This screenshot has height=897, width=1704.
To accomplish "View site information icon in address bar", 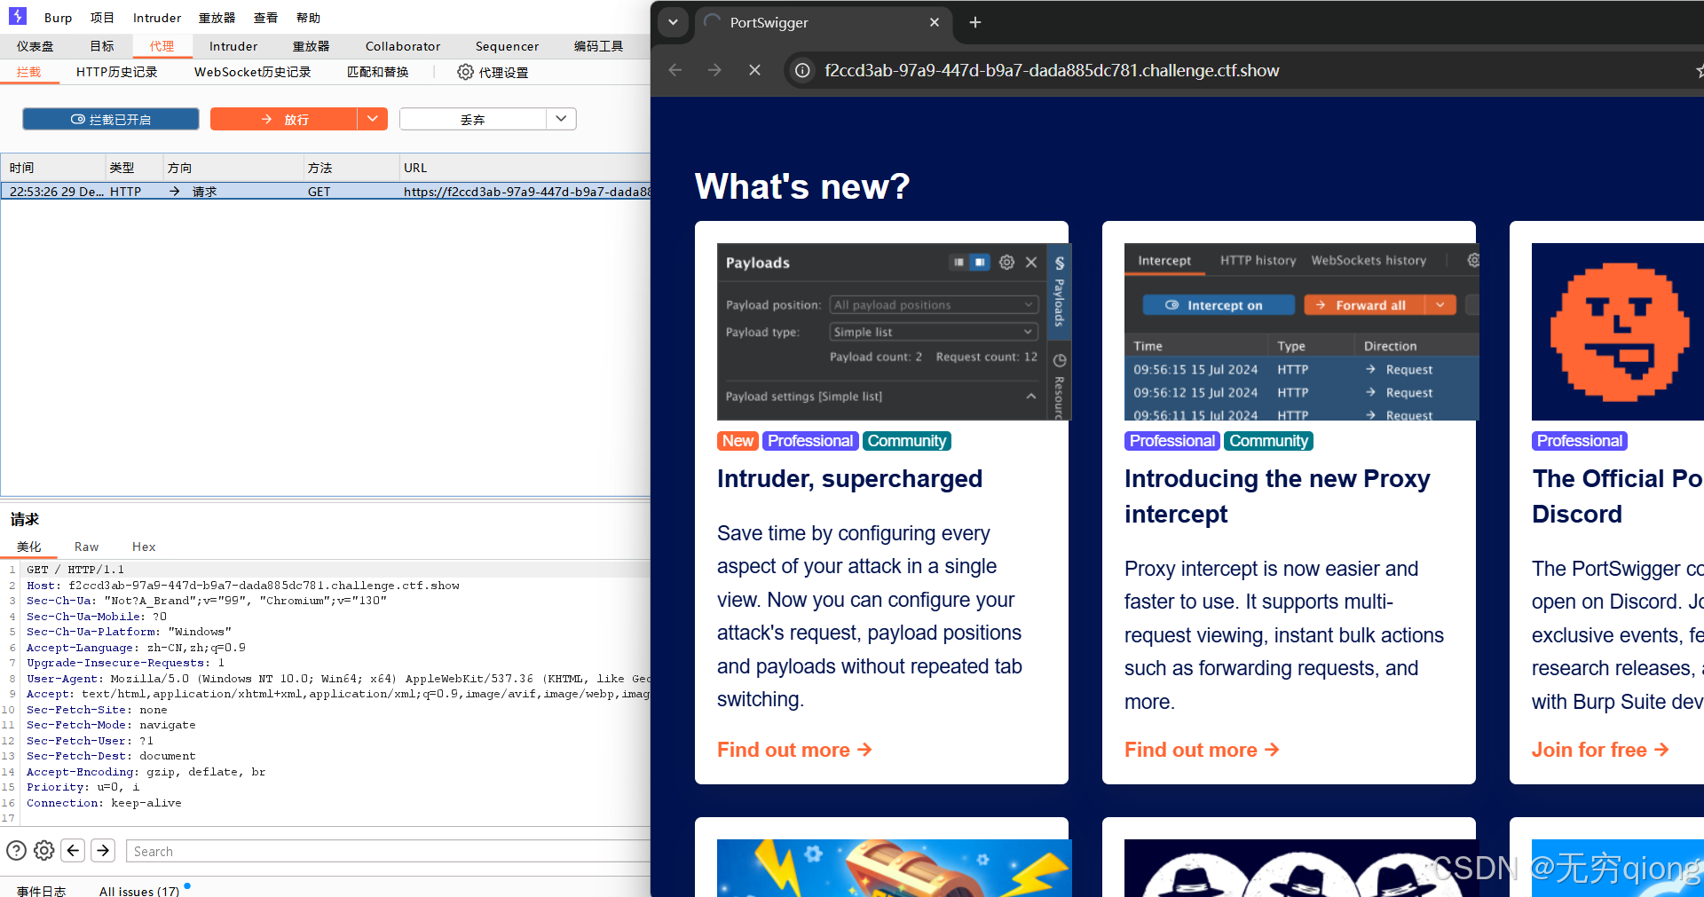I will pos(802,70).
